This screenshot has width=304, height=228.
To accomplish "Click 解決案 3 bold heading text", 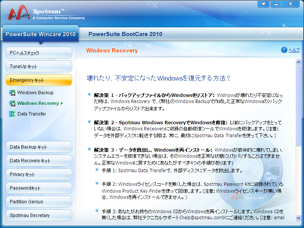I will [x=153, y=150].
